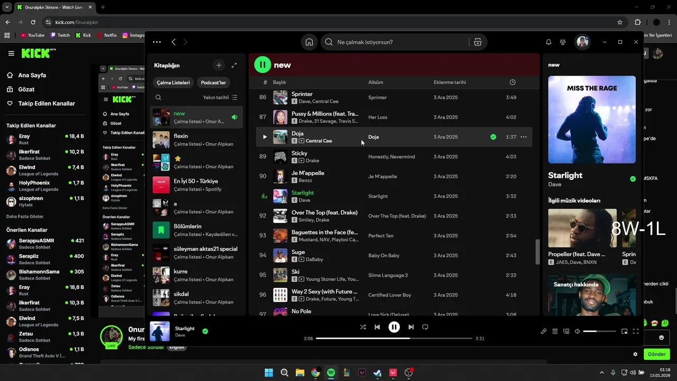Select the 'Çalma Listeleri' filter chip

[x=173, y=83]
